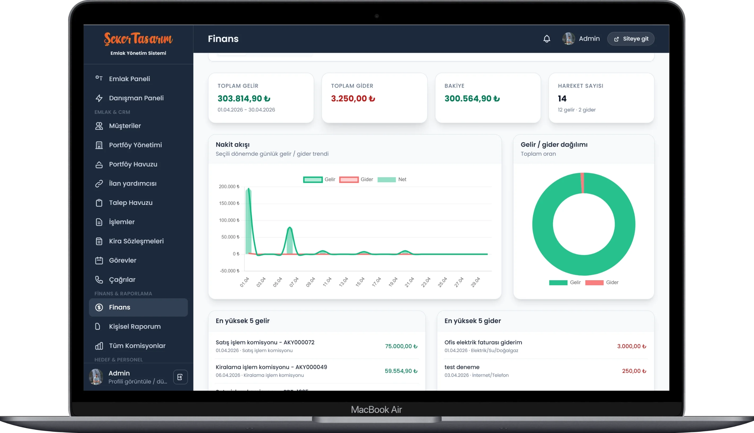
Task: Click the Toplam Gider value 3.250,00 ₺
Action: (x=353, y=98)
